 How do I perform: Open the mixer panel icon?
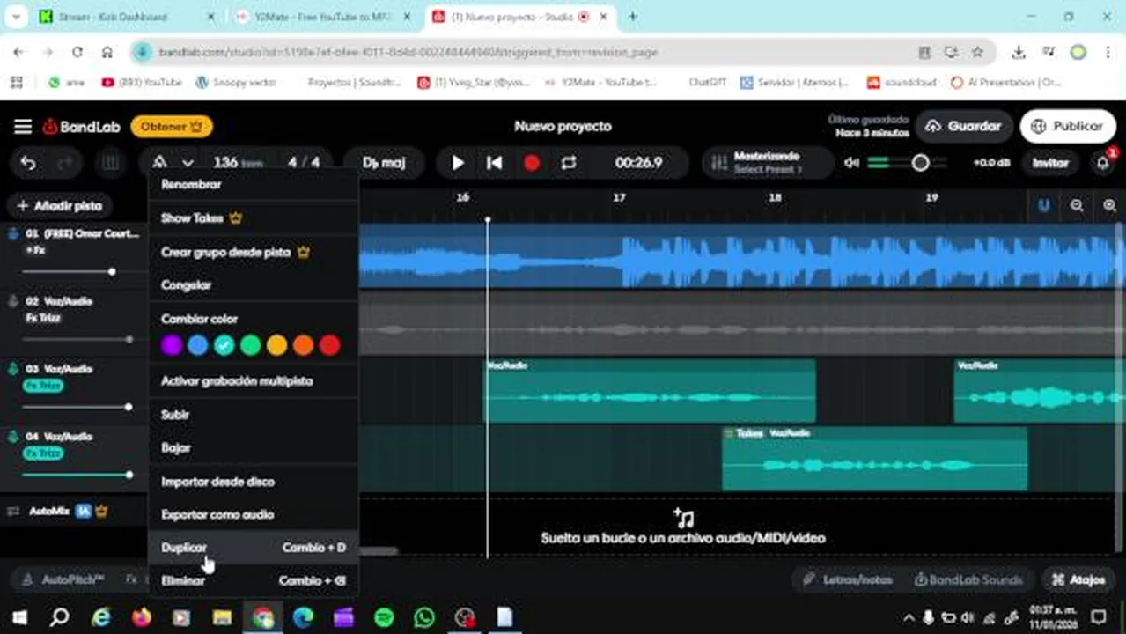tap(110, 163)
